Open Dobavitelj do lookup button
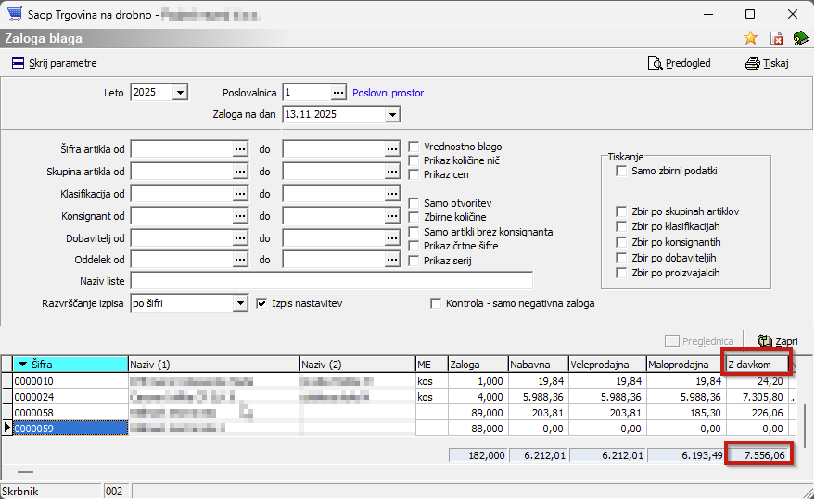 [x=392, y=238]
